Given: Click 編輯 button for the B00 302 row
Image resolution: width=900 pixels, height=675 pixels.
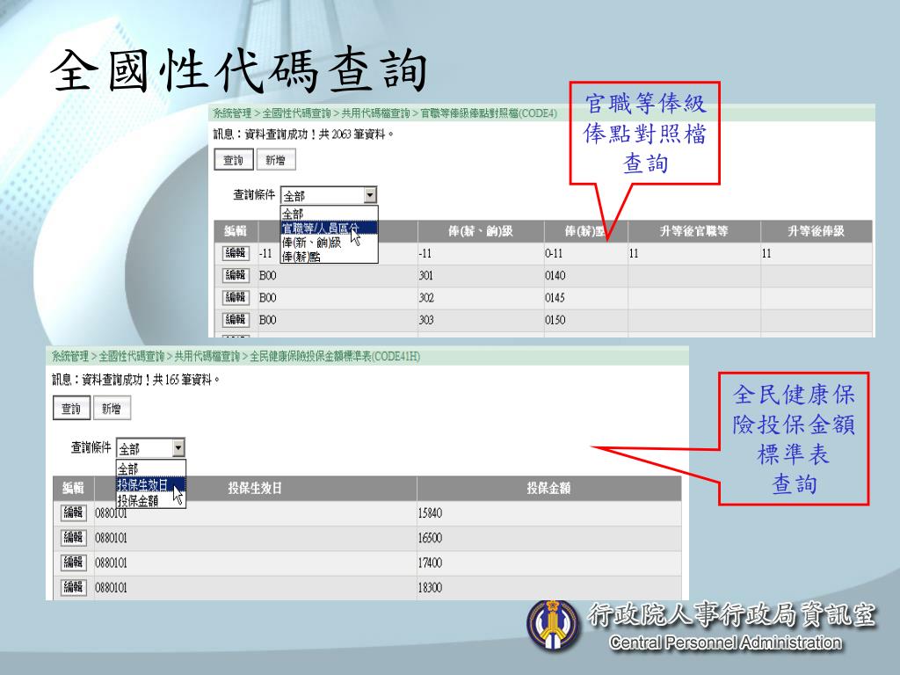Looking at the screenshot, I should pyautogui.click(x=236, y=297).
